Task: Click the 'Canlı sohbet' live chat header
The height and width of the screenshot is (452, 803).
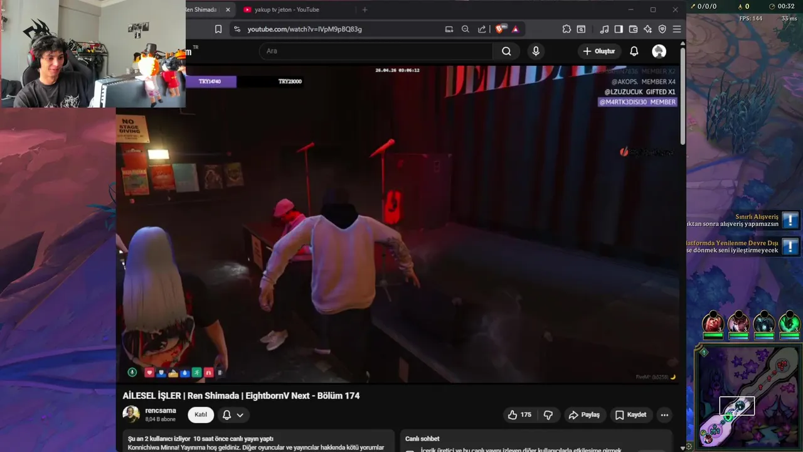Action: 422,439
